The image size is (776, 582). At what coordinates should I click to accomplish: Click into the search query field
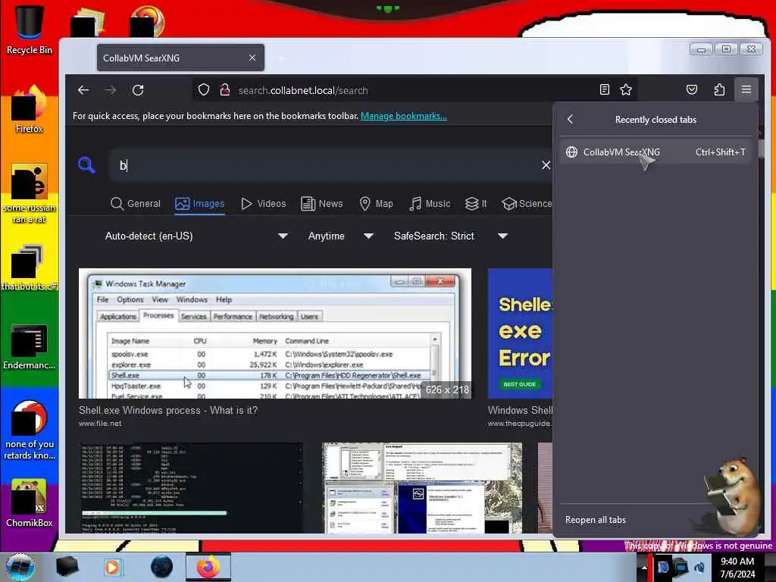(x=327, y=164)
